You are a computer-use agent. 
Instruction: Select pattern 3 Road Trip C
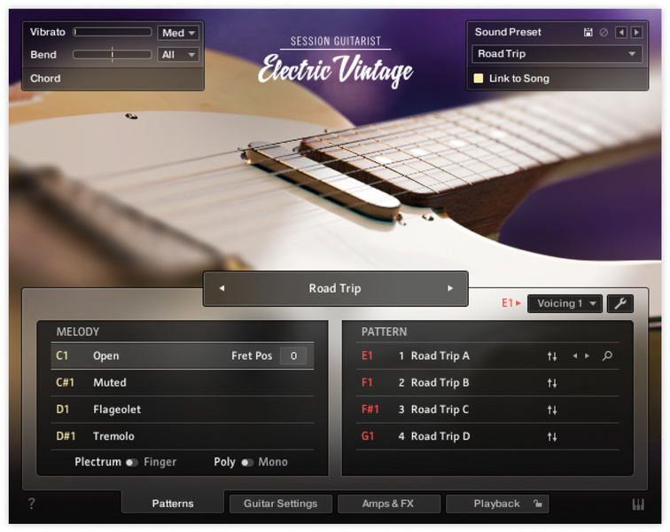pos(487,410)
